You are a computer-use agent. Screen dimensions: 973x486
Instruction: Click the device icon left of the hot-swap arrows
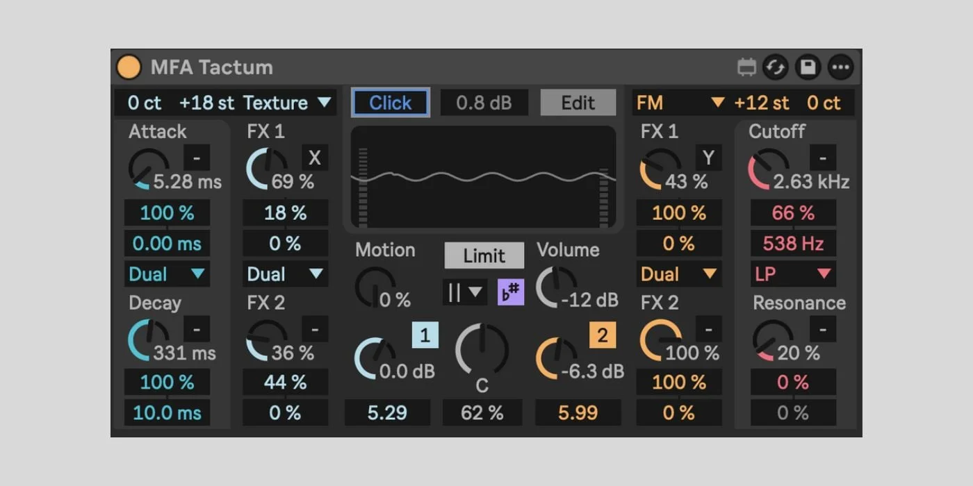[x=746, y=67]
